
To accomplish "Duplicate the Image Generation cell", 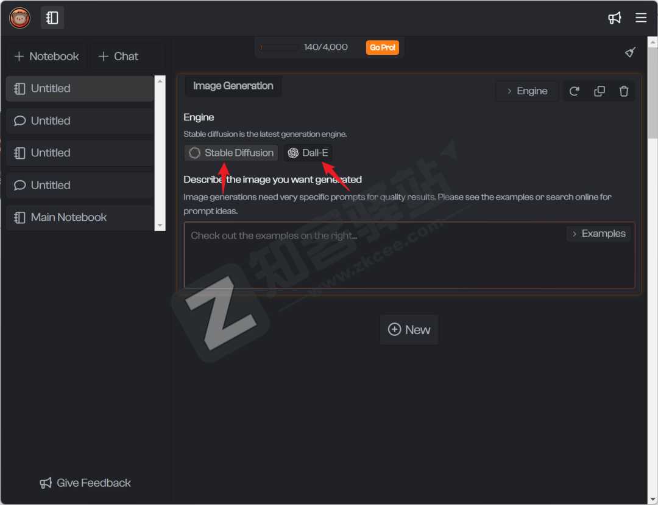I will 600,91.
